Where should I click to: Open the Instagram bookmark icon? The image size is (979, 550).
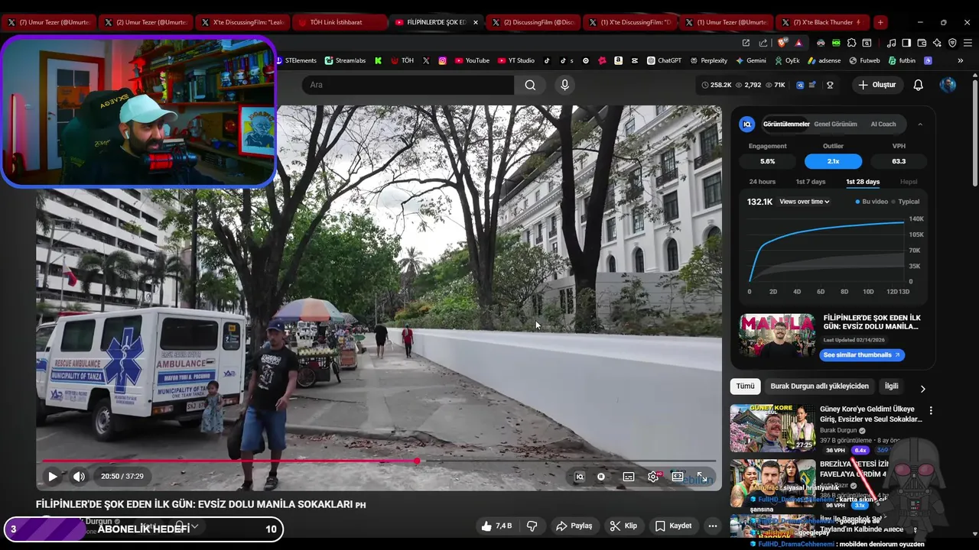tap(442, 60)
